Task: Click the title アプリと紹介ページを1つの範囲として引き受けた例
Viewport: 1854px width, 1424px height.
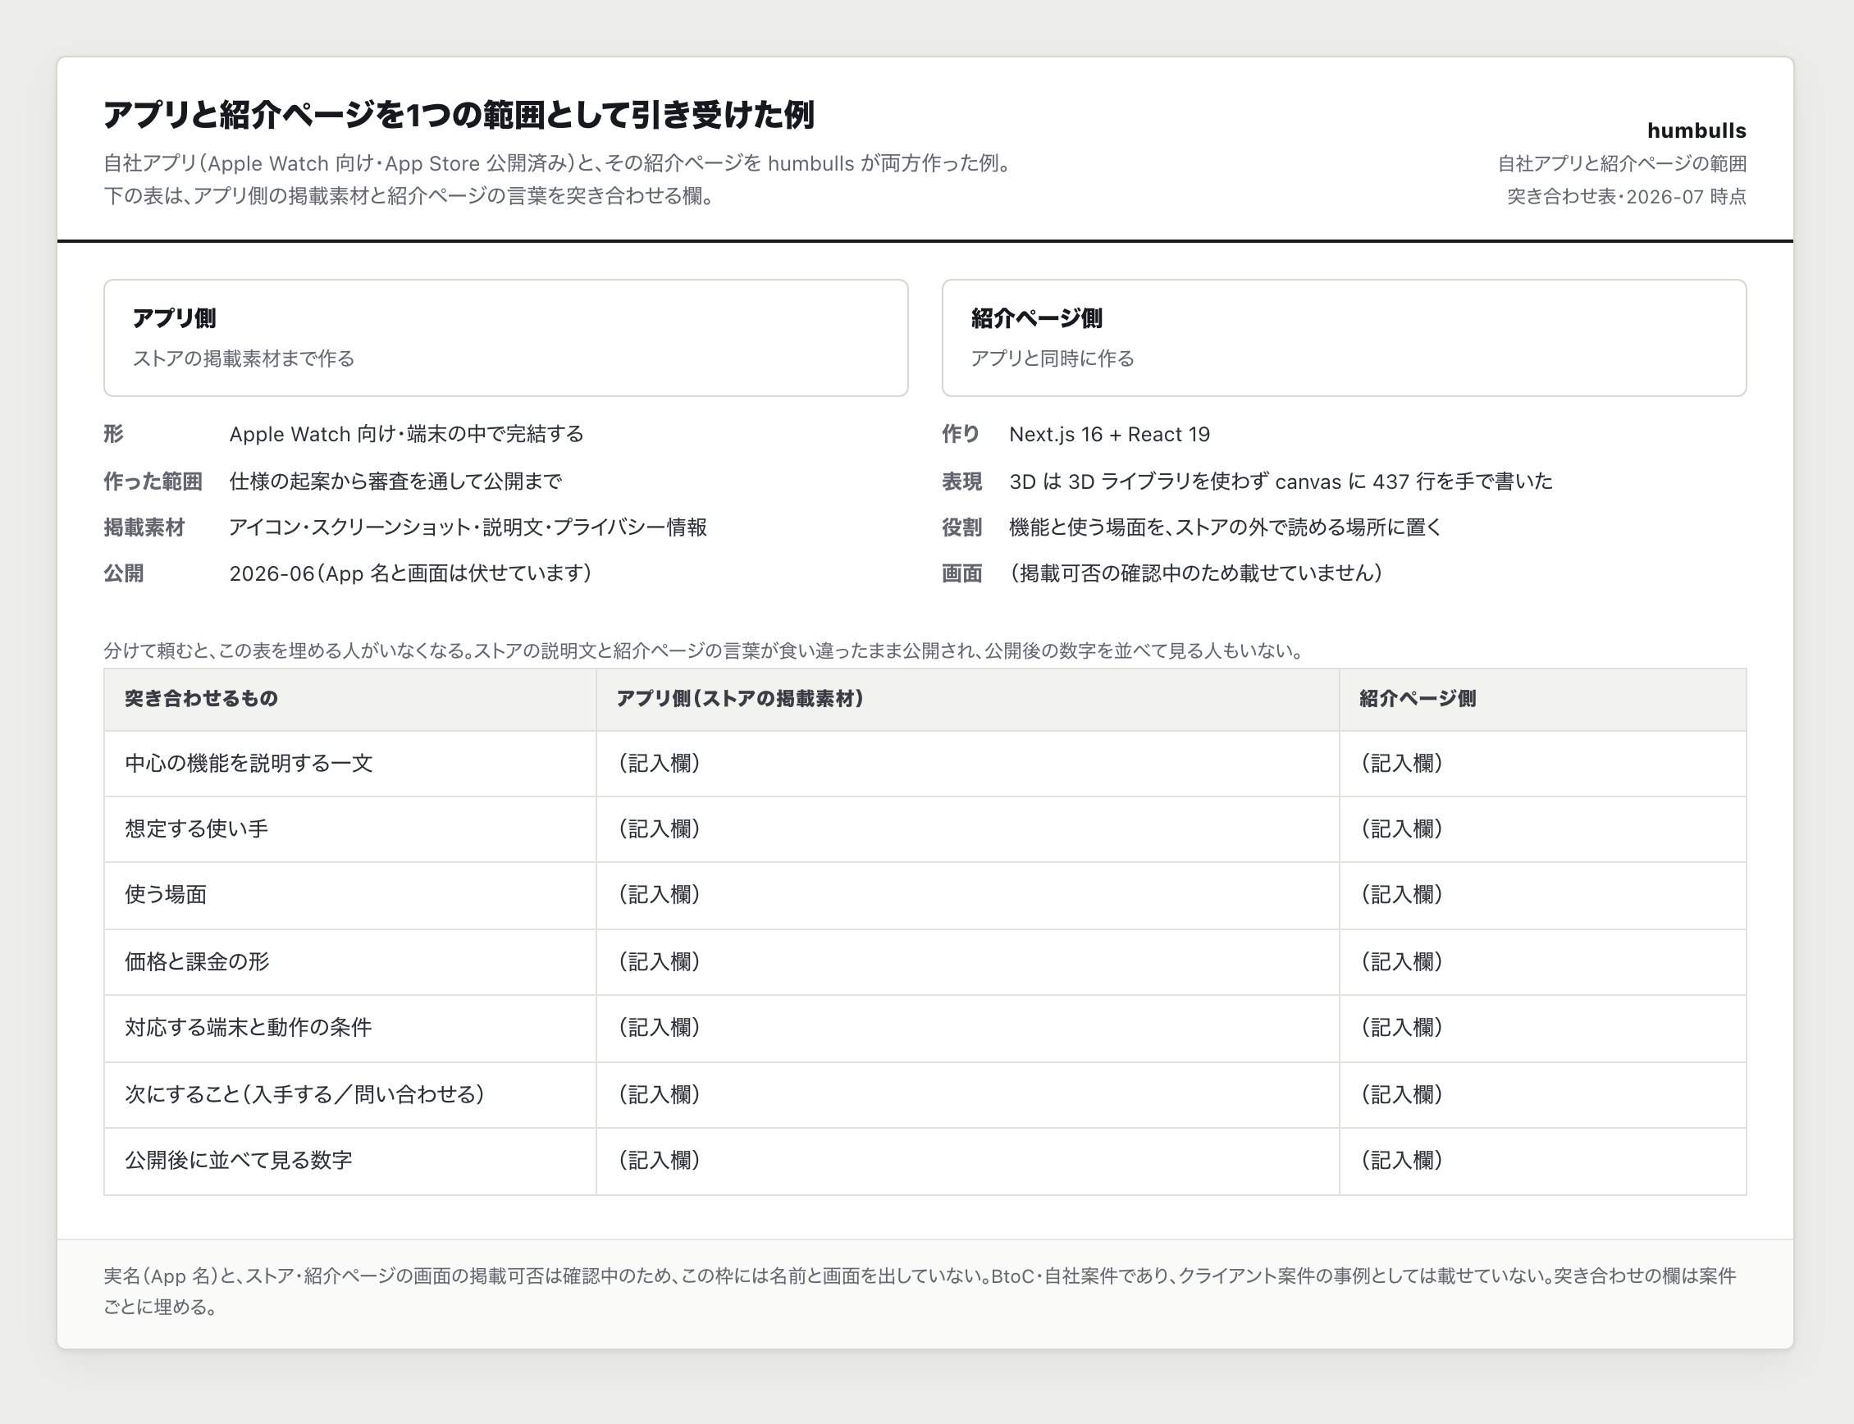Action: pos(459,115)
